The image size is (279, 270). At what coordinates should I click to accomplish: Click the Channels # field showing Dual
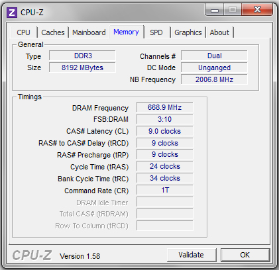(x=214, y=56)
